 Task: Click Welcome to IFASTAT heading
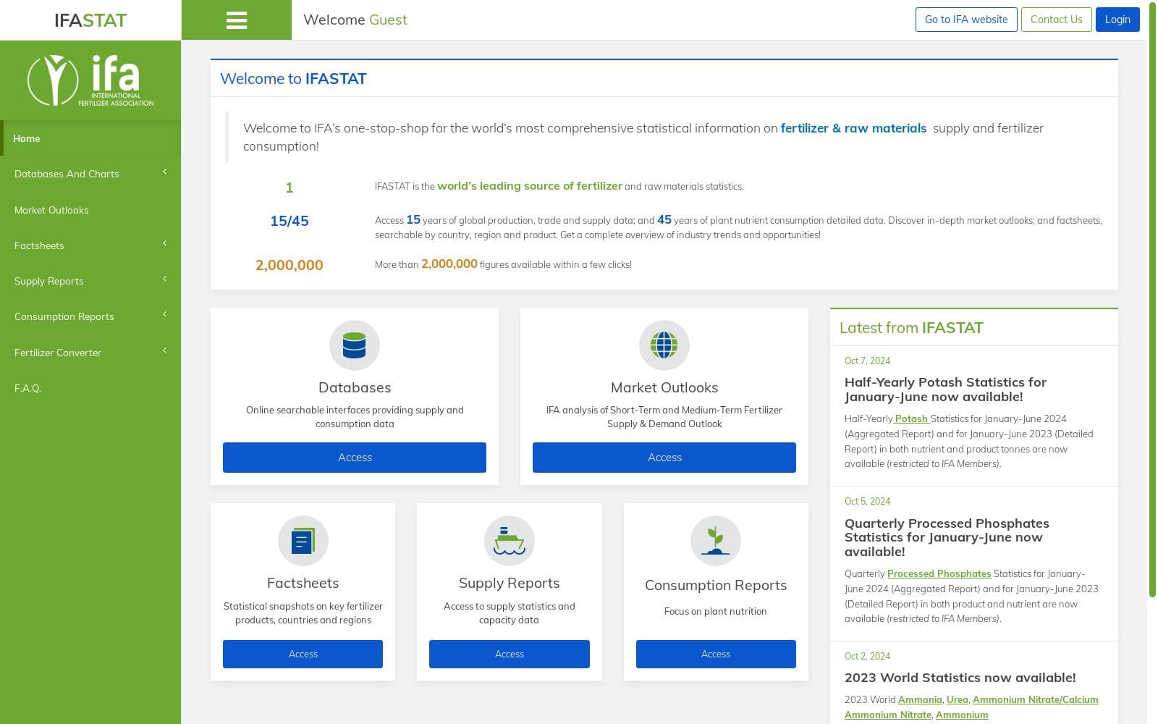pyautogui.click(x=293, y=78)
